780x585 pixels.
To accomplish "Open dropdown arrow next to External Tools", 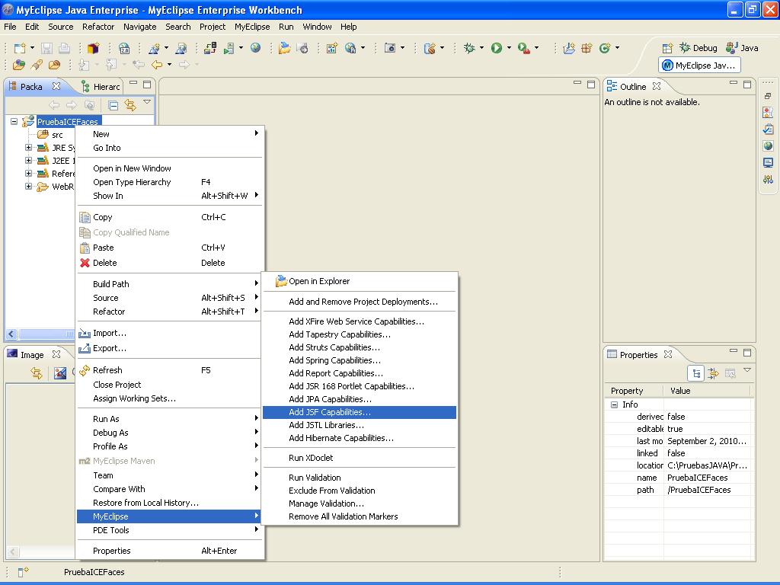I will [x=536, y=48].
